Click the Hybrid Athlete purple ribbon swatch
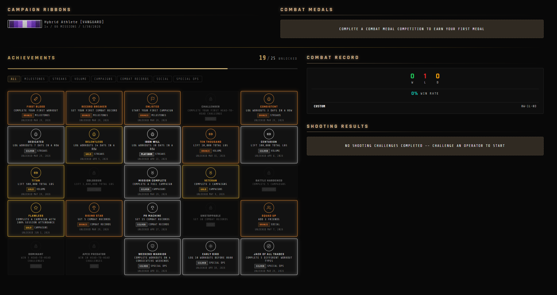Image resolution: width=557 pixels, height=295 pixels. tap(25, 24)
